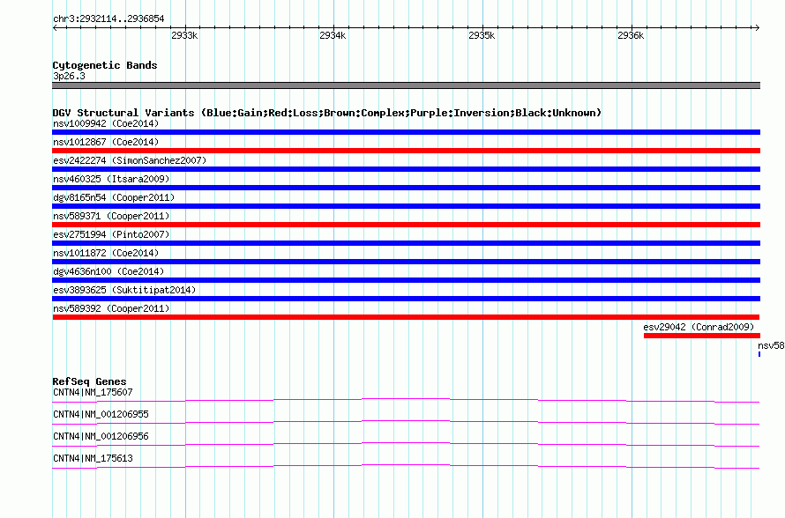
Task: Open nsv589371 (Cooper2011) red loss bar
Action: pos(406,225)
